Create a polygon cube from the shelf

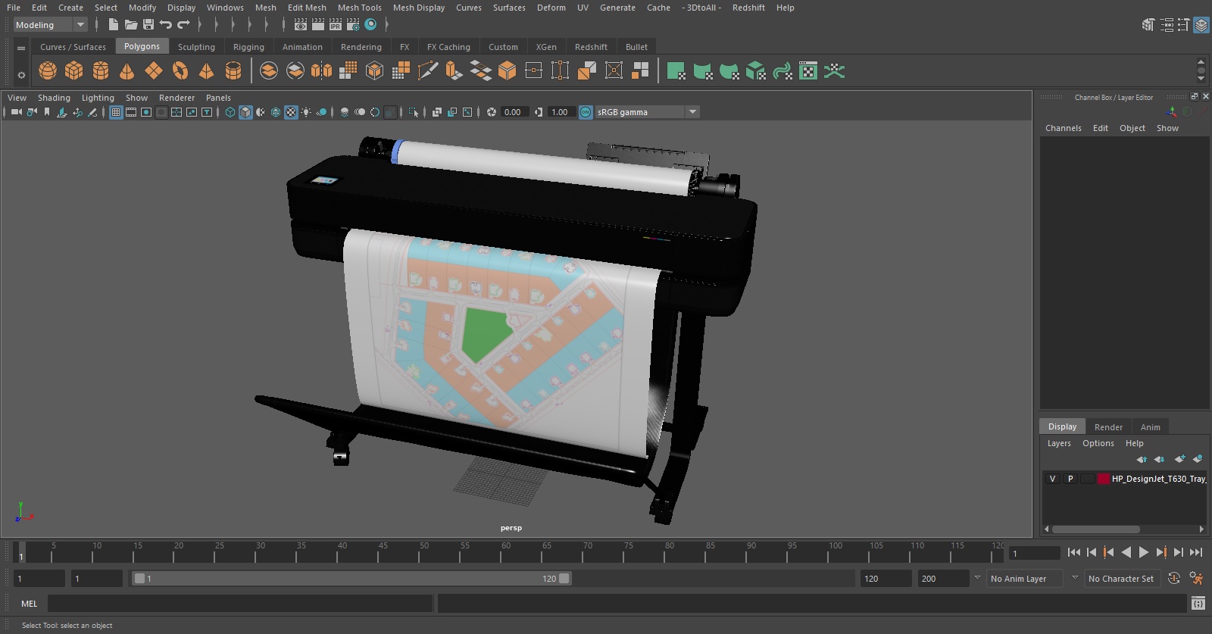tap(74, 71)
